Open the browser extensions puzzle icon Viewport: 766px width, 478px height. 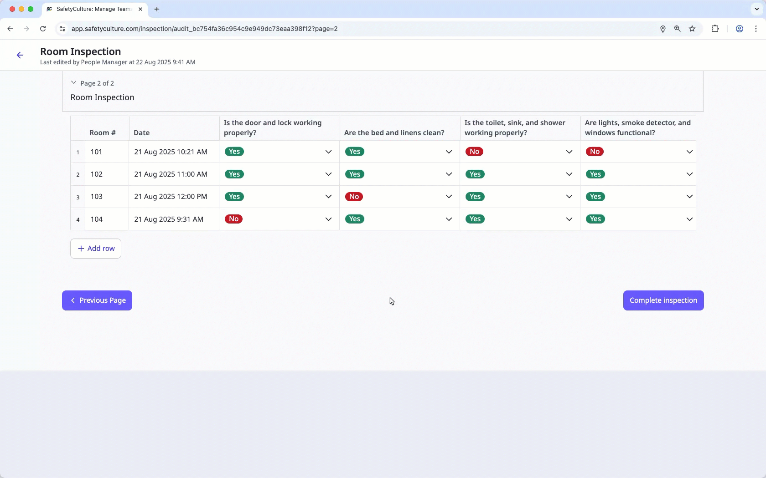click(x=715, y=29)
